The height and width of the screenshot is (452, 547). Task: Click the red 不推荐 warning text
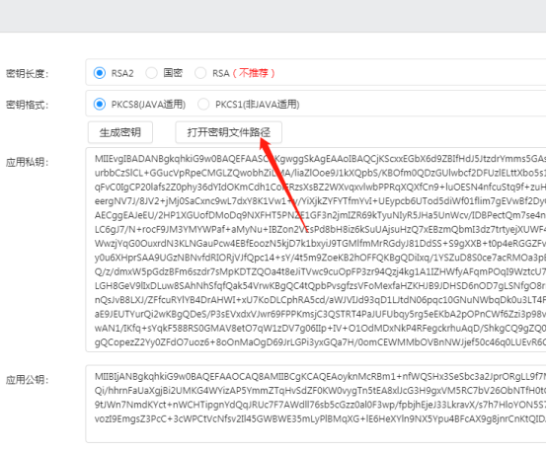tap(254, 73)
